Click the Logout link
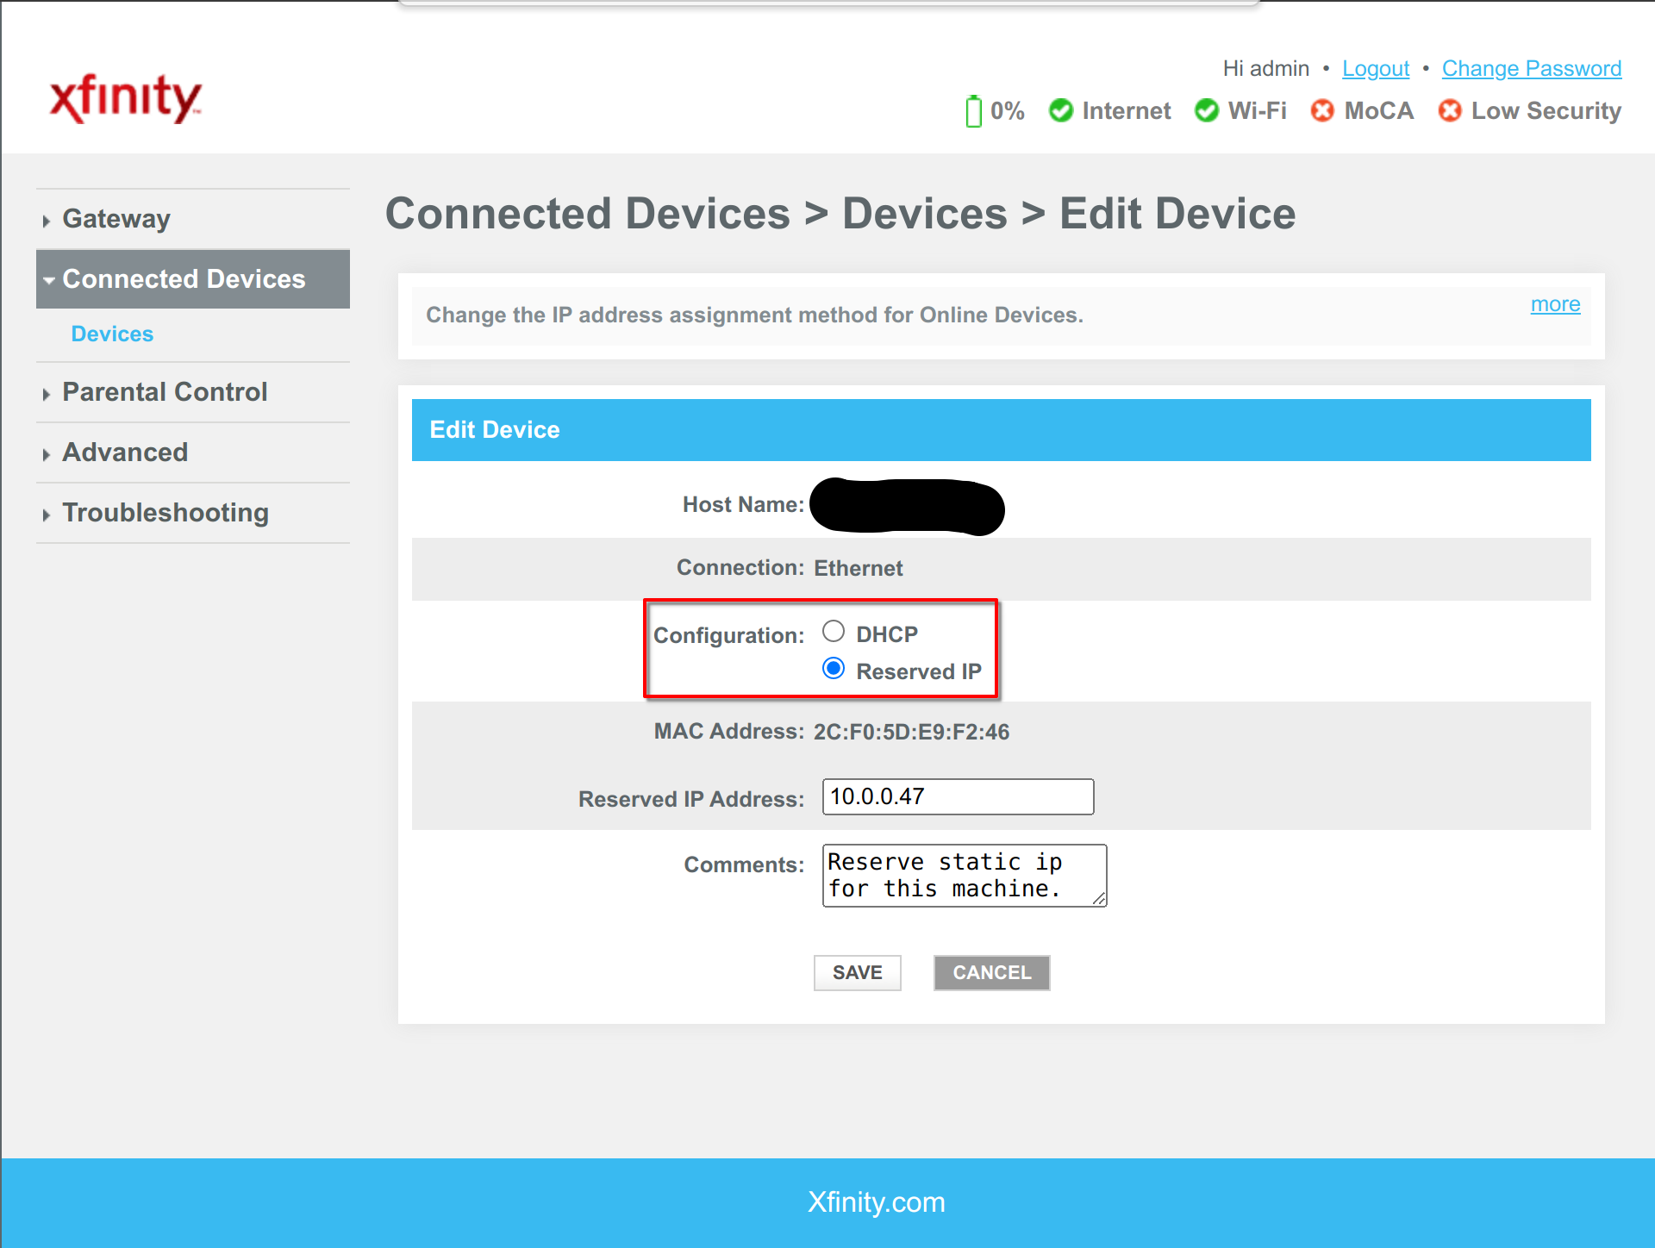Viewport: 1655px width, 1248px height. pos(1375,68)
